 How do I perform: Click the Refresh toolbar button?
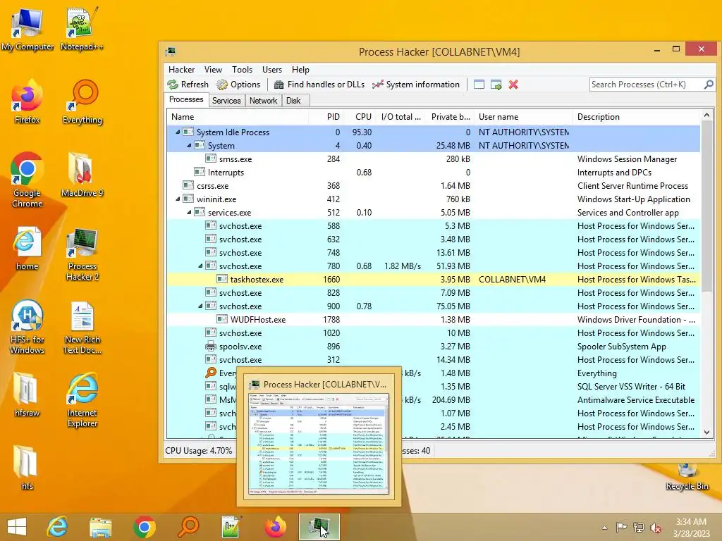tap(188, 85)
